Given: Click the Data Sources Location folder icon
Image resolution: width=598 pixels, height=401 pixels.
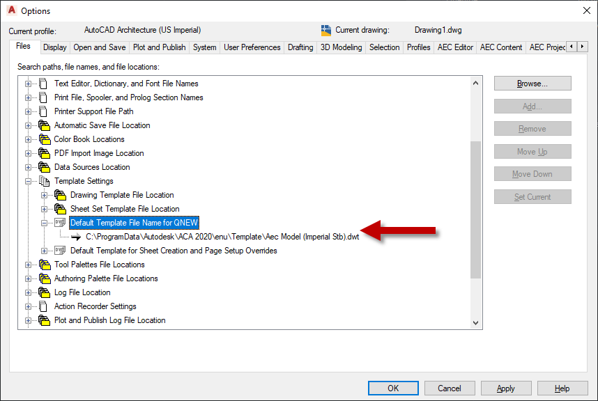Looking at the screenshot, I should (44, 167).
